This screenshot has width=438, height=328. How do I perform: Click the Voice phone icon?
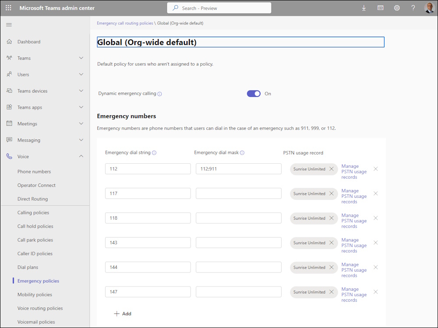pos(9,156)
